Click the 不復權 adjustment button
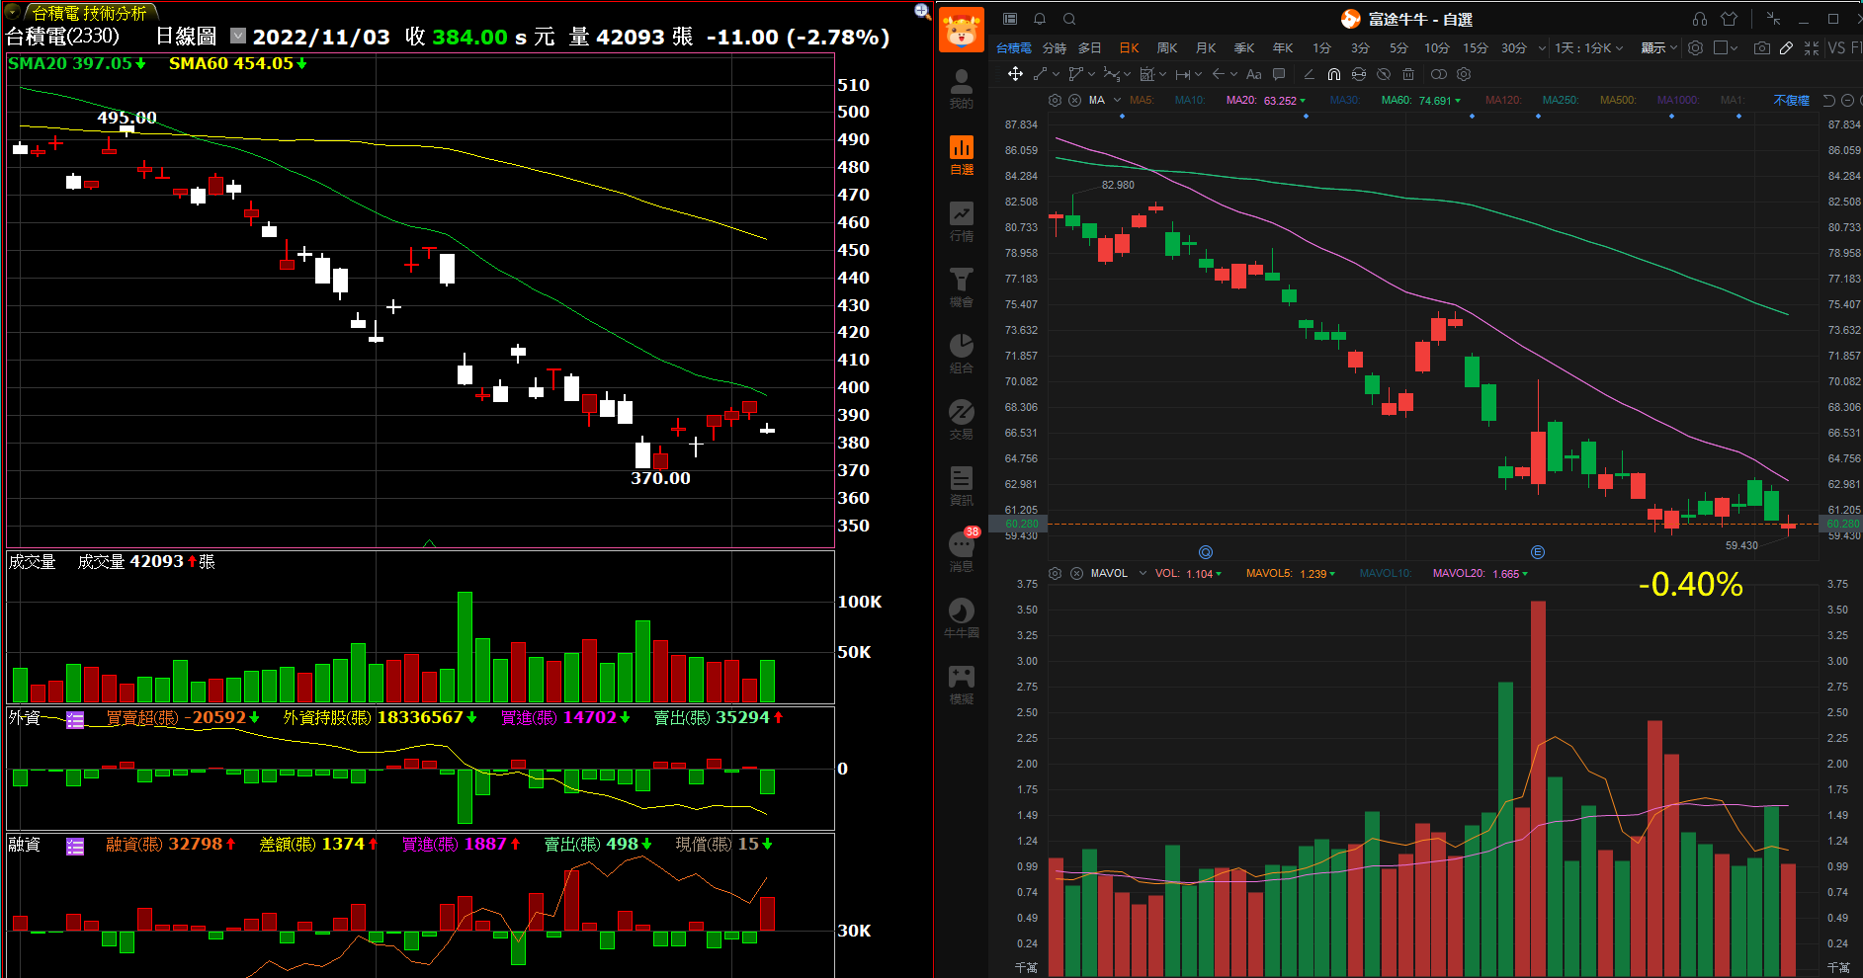This screenshot has width=1863, height=978. coord(1792,101)
